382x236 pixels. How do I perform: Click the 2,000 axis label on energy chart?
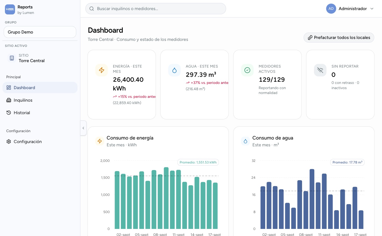[x=105, y=161]
